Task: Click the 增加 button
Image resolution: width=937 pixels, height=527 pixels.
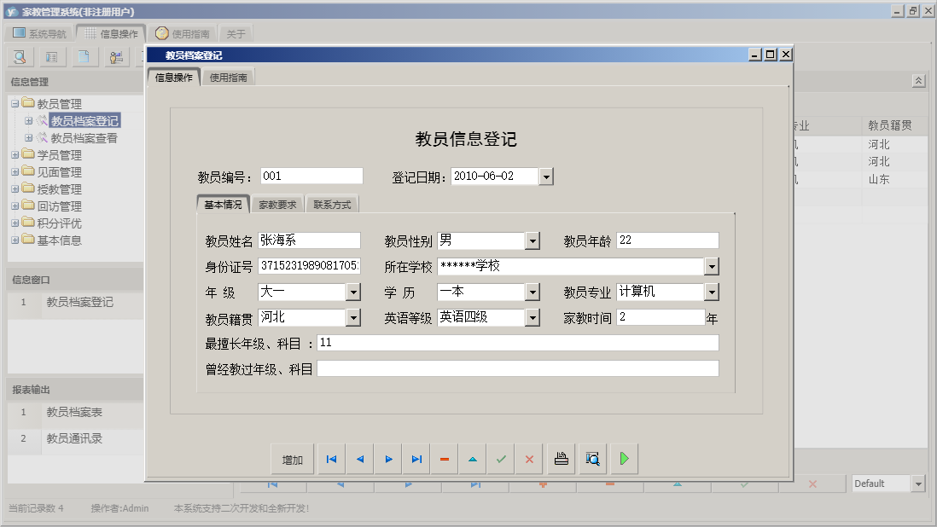Action: click(x=293, y=459)
